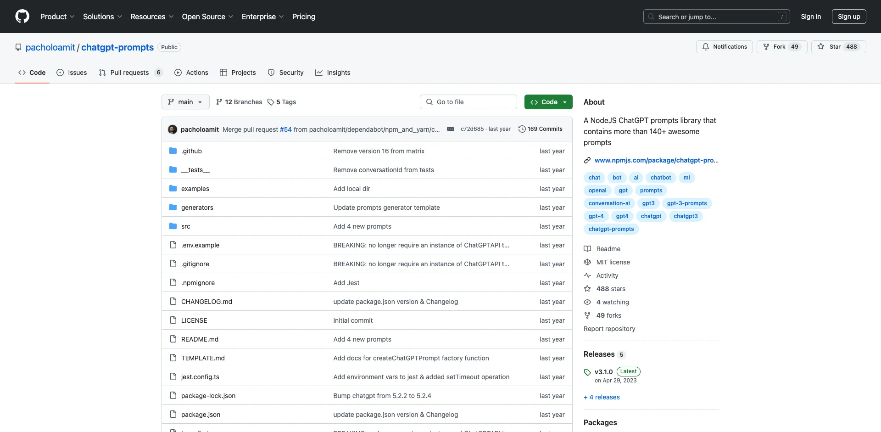The image size is (881, 432).
Task: Click the Sign up button
Action: pos(849,17)
